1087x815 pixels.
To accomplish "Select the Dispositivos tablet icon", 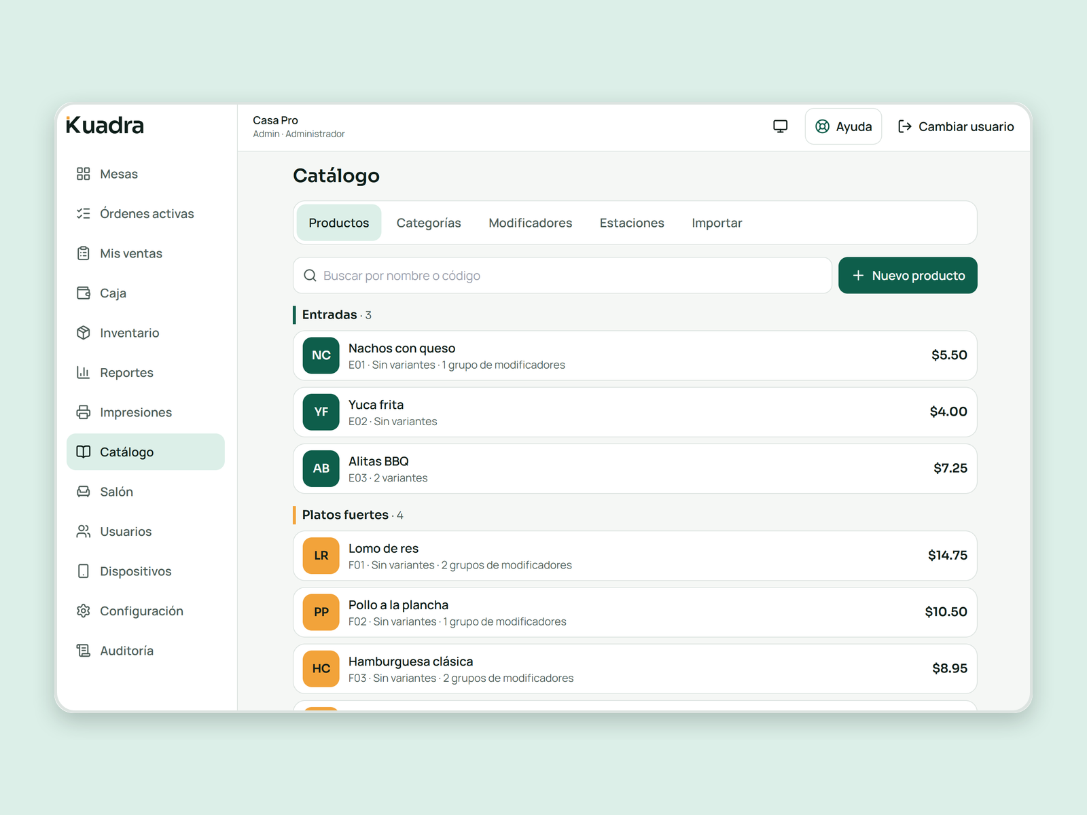I will tap(83, 571).
